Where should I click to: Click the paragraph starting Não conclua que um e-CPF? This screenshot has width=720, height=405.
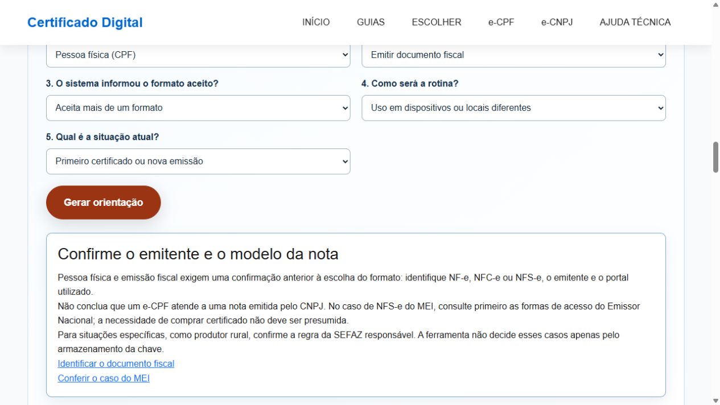tap(349, 313)
